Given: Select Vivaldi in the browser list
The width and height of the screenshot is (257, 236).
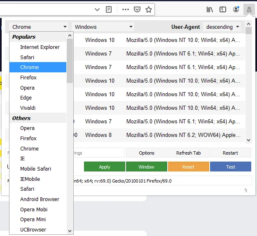Looking at the screenshot, I should pos(38,108).
